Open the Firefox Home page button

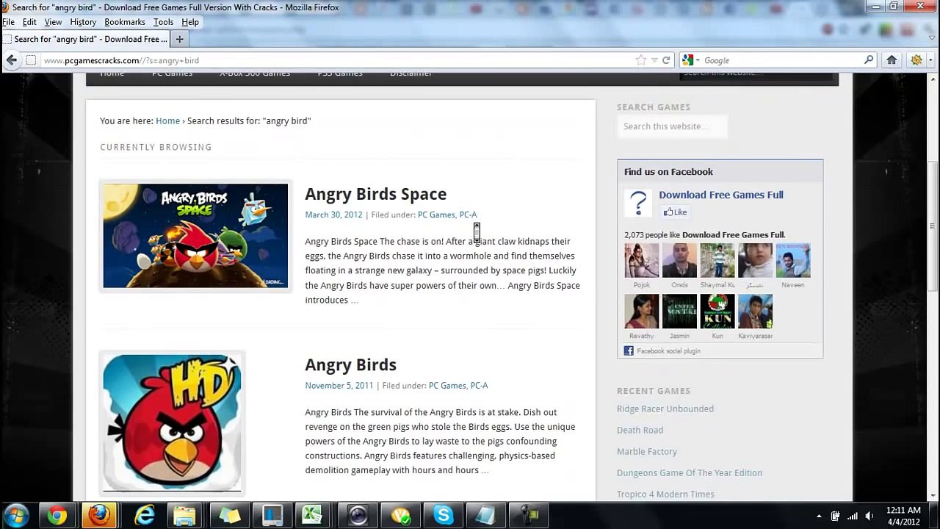point(892,60)
